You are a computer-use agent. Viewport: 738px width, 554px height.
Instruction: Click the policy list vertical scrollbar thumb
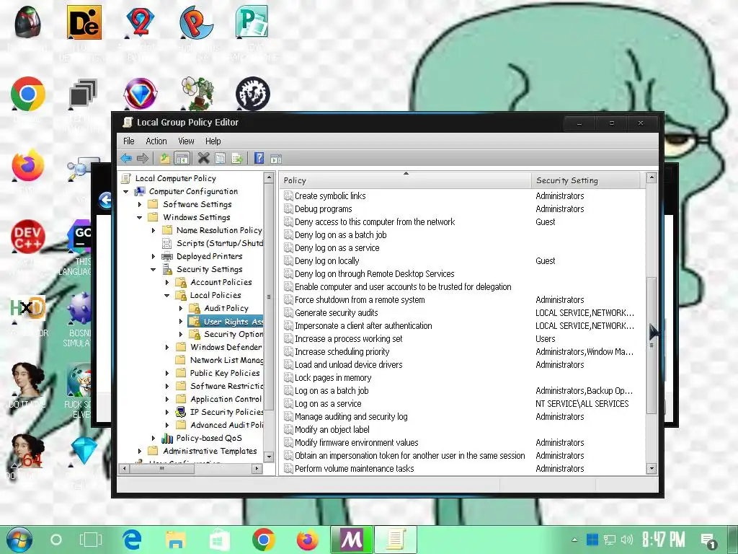pos(652,346)
